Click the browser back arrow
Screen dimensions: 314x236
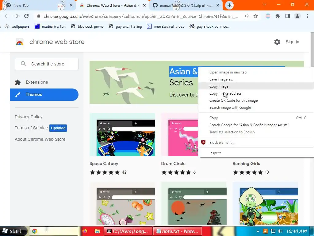coord(7,16)
